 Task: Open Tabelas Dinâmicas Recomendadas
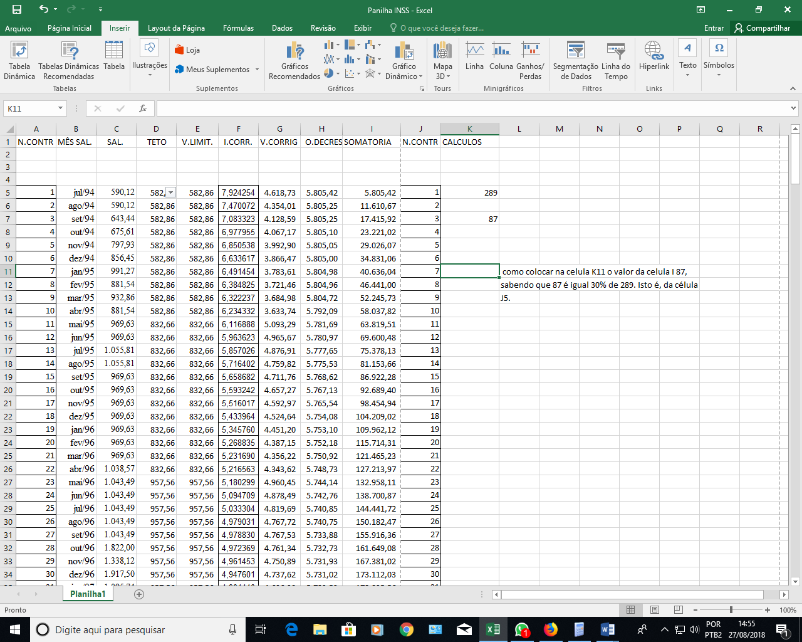(x=69, y=60)
